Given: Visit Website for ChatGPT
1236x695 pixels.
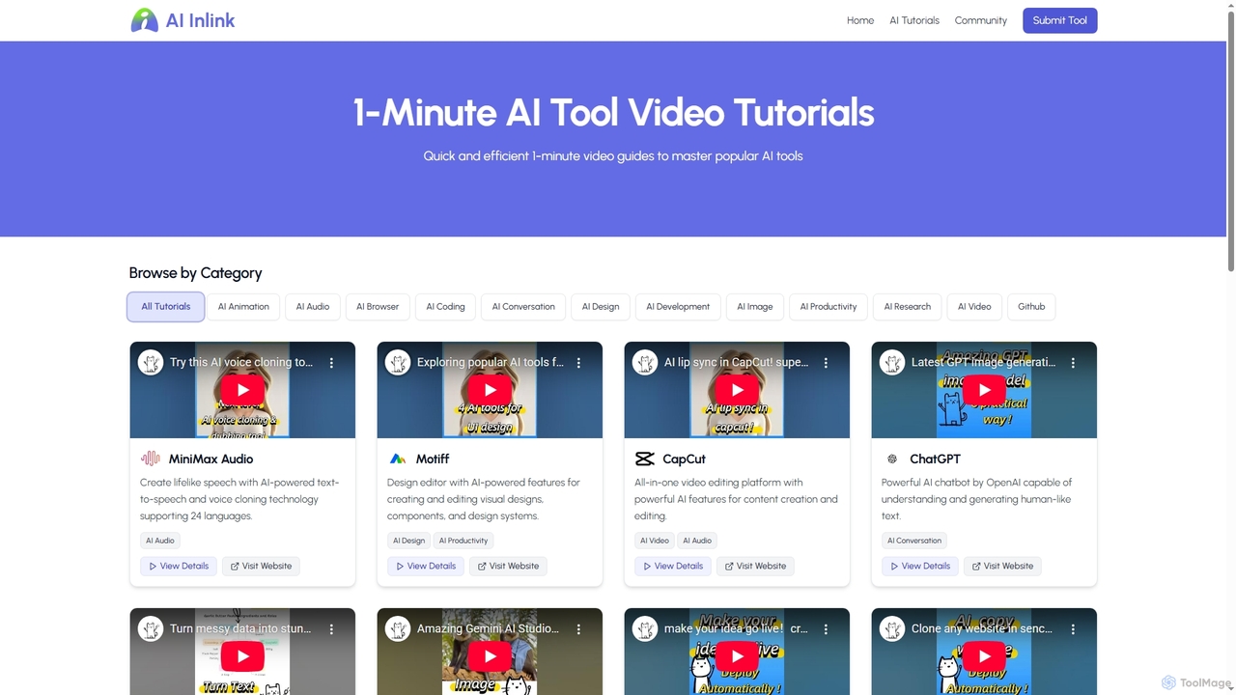Looking at the screenshot, I should click(x=1002, y=567).
